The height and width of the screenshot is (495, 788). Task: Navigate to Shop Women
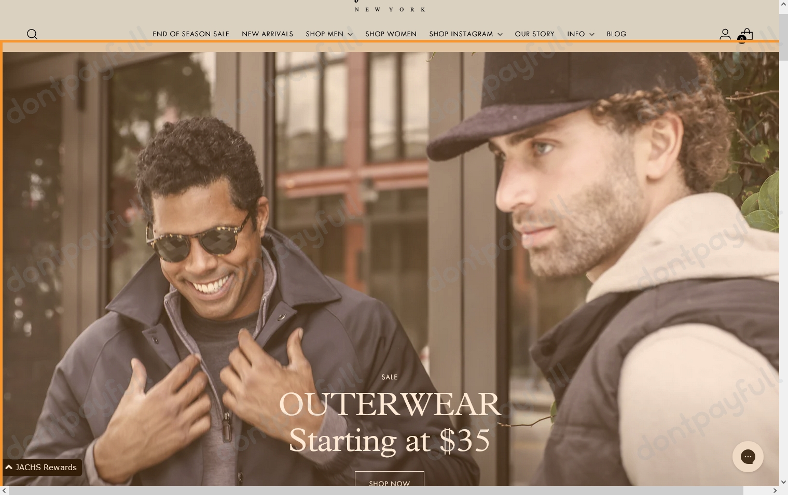click(x=391, y=34)
